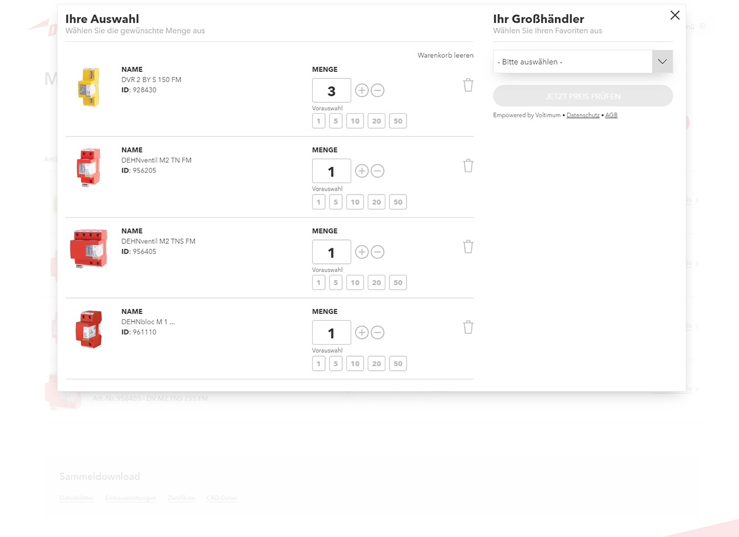Image resolution: width=739 pixels, height=537 pixels.
Task: Click the dropdown chevron for Großhändler
Action: (x=662, y=61)
